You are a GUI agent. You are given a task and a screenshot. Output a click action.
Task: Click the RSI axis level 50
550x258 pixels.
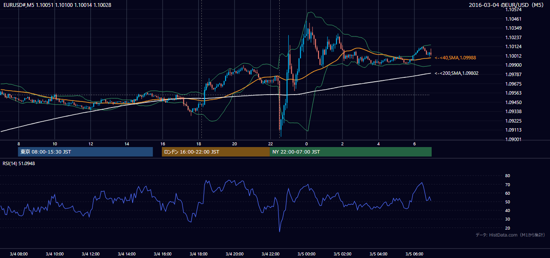point(507,202)
